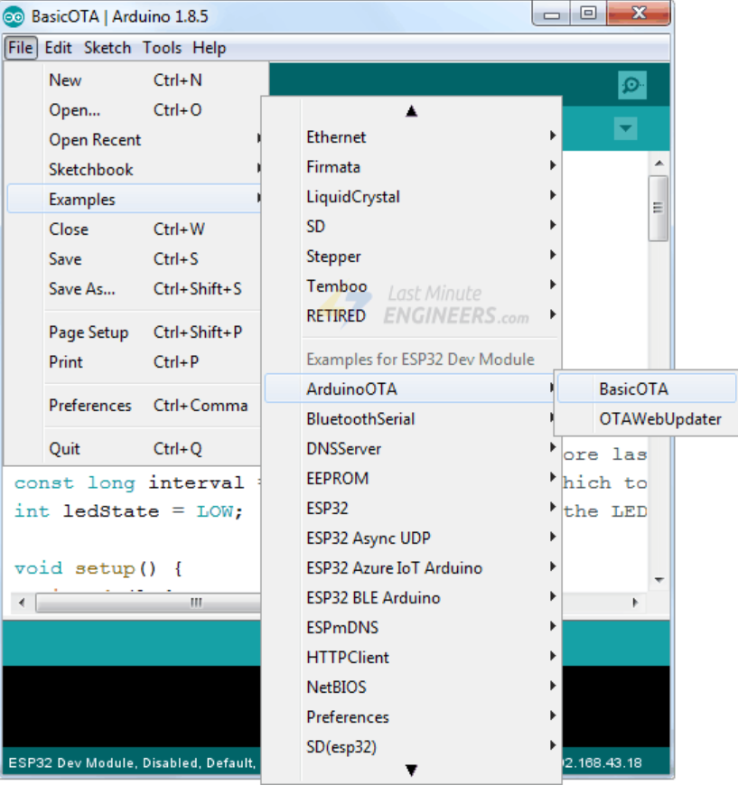Click the tab options dropdown arrow
The image size is (738, 795).
tap(625, 129)
